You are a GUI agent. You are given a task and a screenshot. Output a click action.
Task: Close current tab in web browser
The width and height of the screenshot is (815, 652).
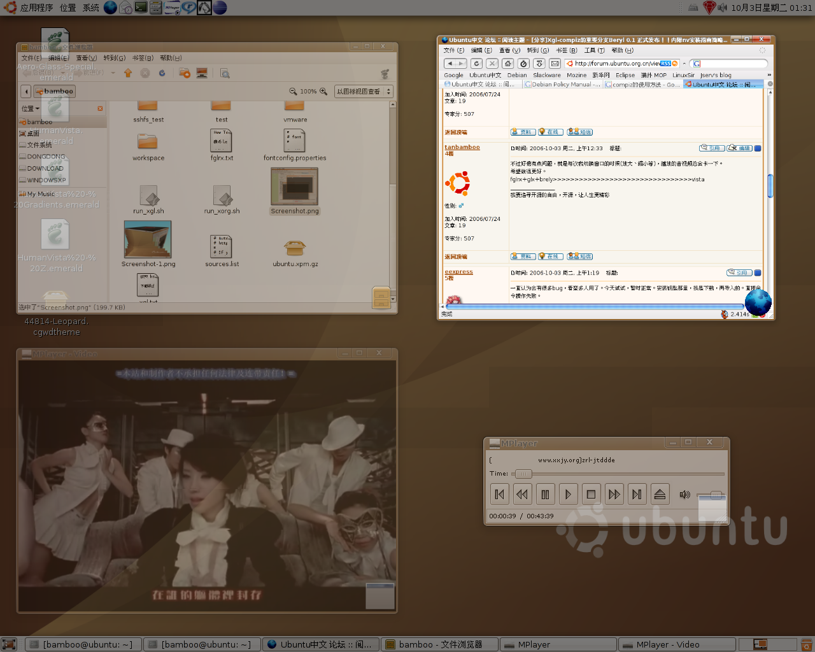(x=770, y=84)
